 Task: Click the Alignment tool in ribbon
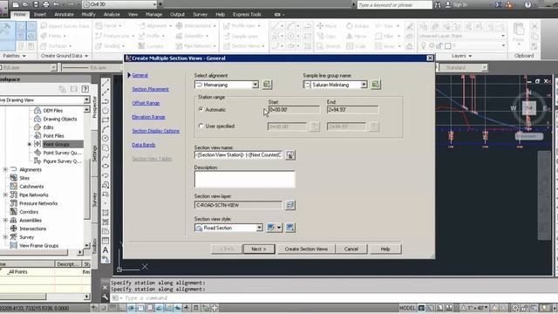pyautogui.click(x=153, y=26)
